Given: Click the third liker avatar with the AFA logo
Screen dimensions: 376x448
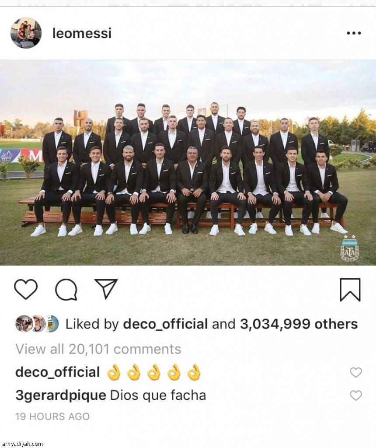Looking at the screenshot, I should pos(52,323).
